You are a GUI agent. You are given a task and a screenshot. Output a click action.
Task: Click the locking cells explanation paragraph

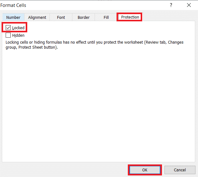click(94, 42)
